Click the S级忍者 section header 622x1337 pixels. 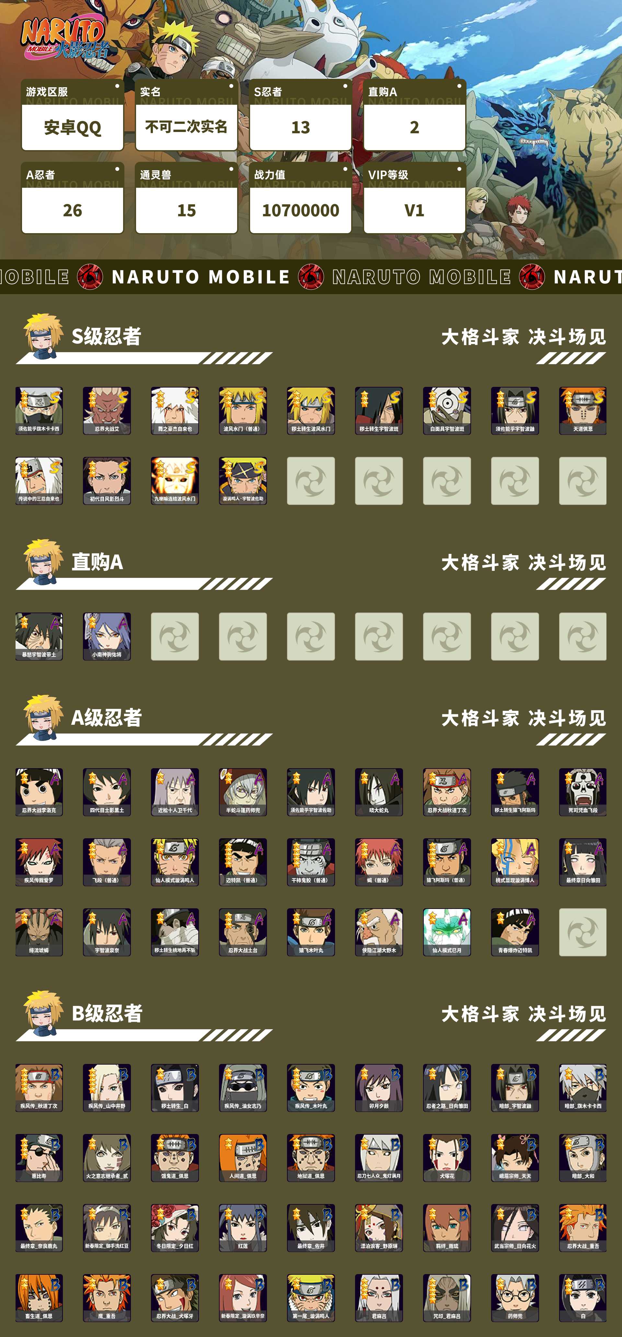[x=106, y=336]
